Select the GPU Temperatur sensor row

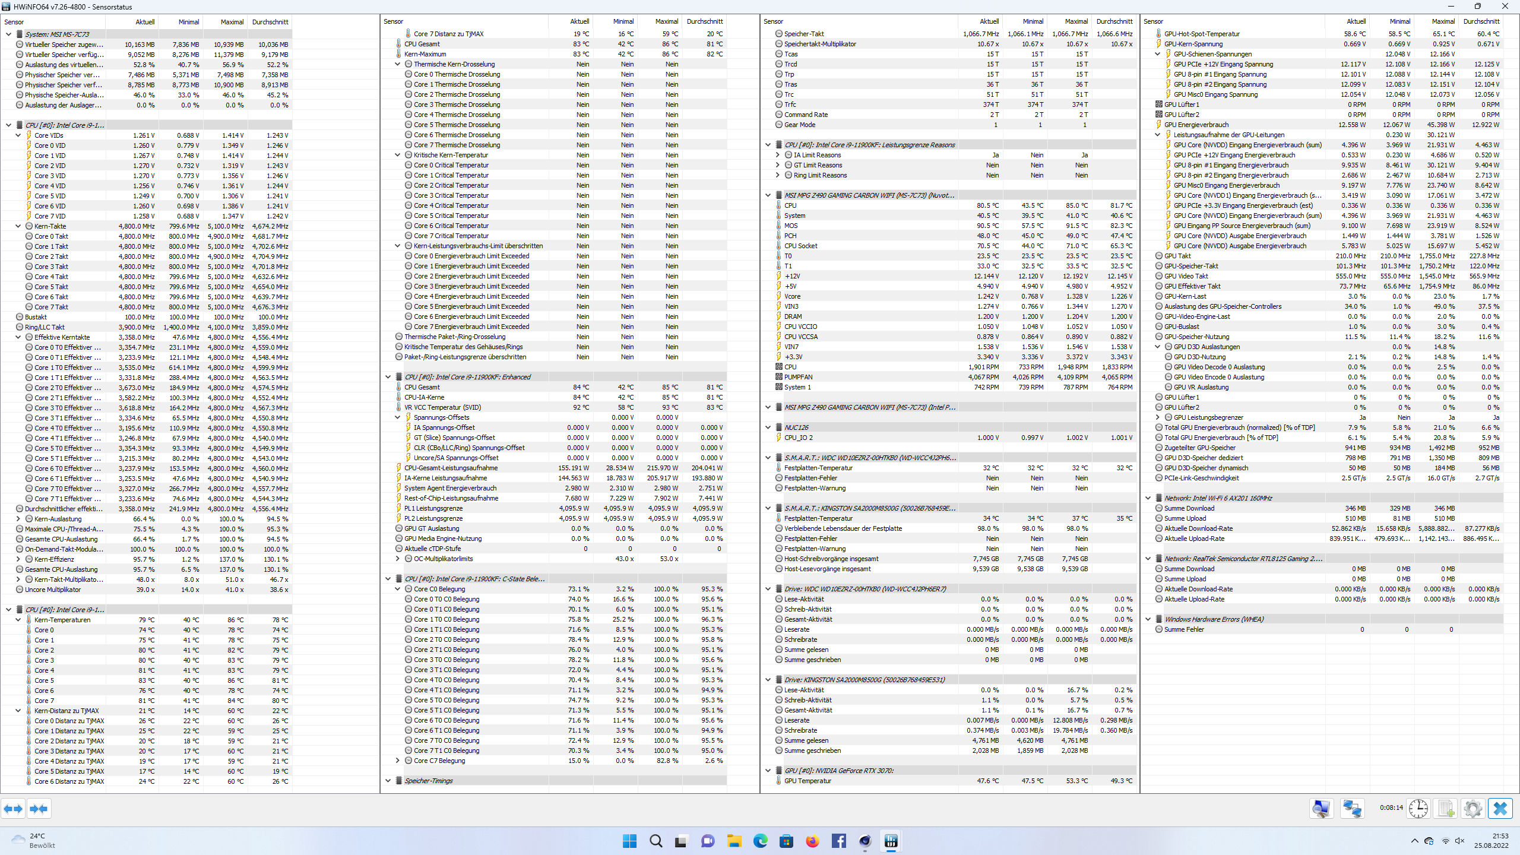[x=807, y=781]
